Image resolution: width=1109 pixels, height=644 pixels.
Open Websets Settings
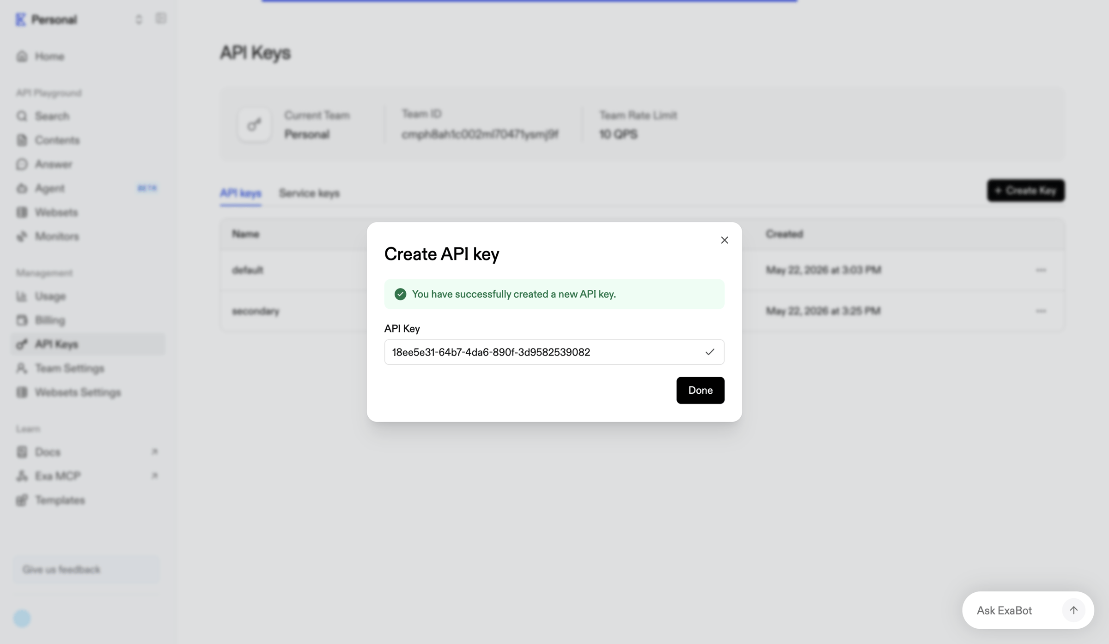(88, 392)
